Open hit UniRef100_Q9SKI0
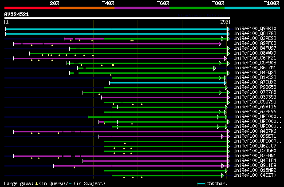This screenshot has width=284, height=187. tap(255, 29)
